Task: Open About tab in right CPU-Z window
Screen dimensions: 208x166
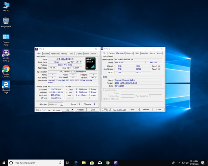Action: click(x=159, y=53)
